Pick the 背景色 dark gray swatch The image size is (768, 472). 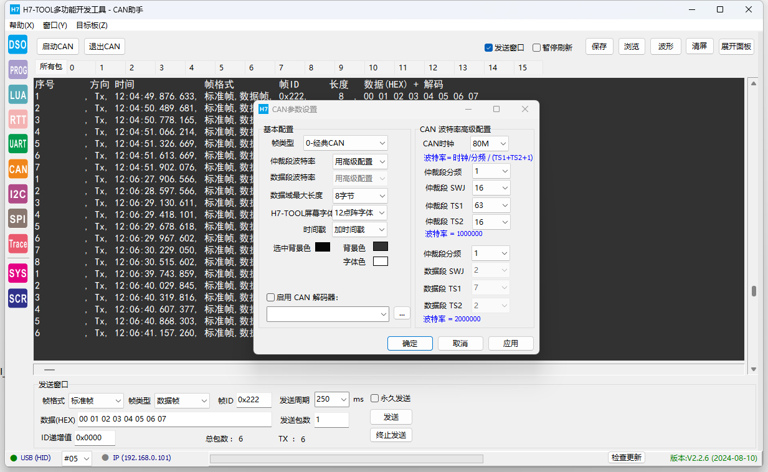tap(381, 247)
